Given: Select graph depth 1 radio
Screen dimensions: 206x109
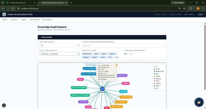Looking at the screenshot, I should (x=125, y=54).
